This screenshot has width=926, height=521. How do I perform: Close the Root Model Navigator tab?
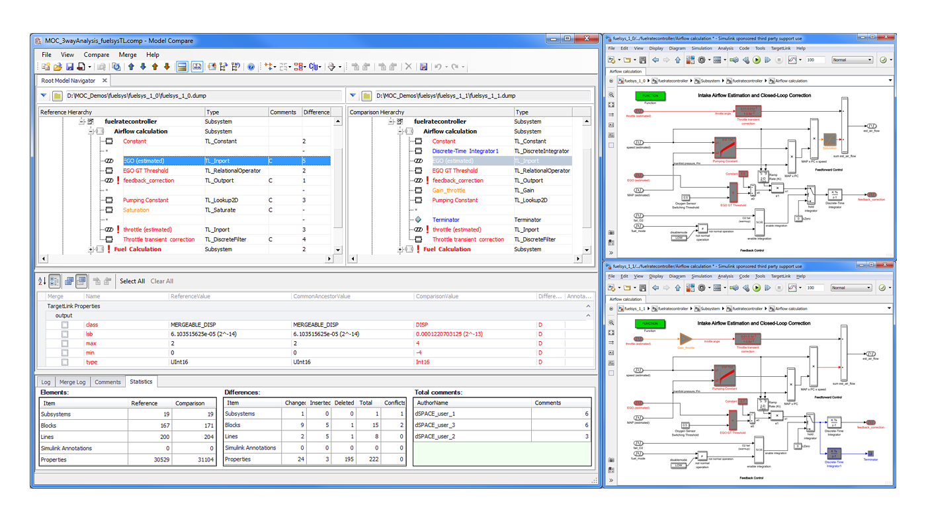(x=105, y=81)
